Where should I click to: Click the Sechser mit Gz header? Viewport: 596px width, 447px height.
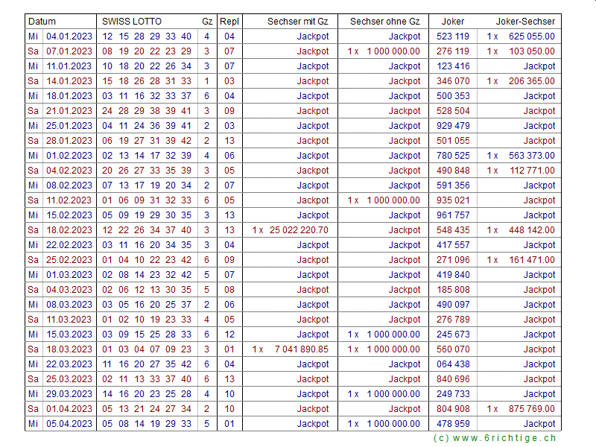coord(297,22)
